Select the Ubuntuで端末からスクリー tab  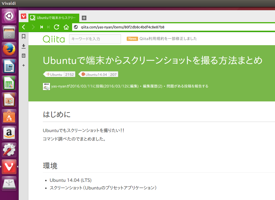pos(54,18)
